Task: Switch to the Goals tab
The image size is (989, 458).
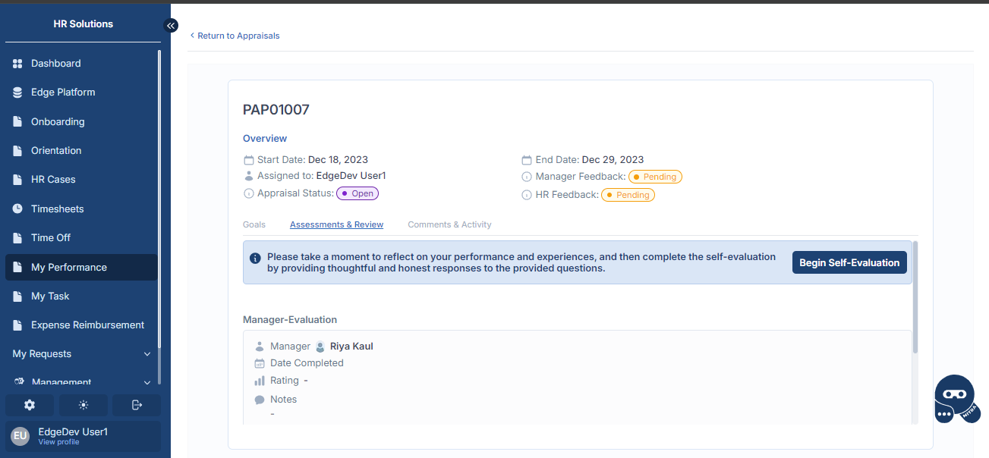Action: (254, 224)
